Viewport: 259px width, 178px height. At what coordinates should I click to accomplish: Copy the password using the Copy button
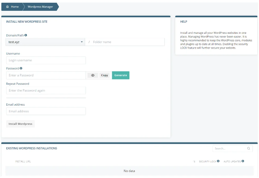pos(104,75)
